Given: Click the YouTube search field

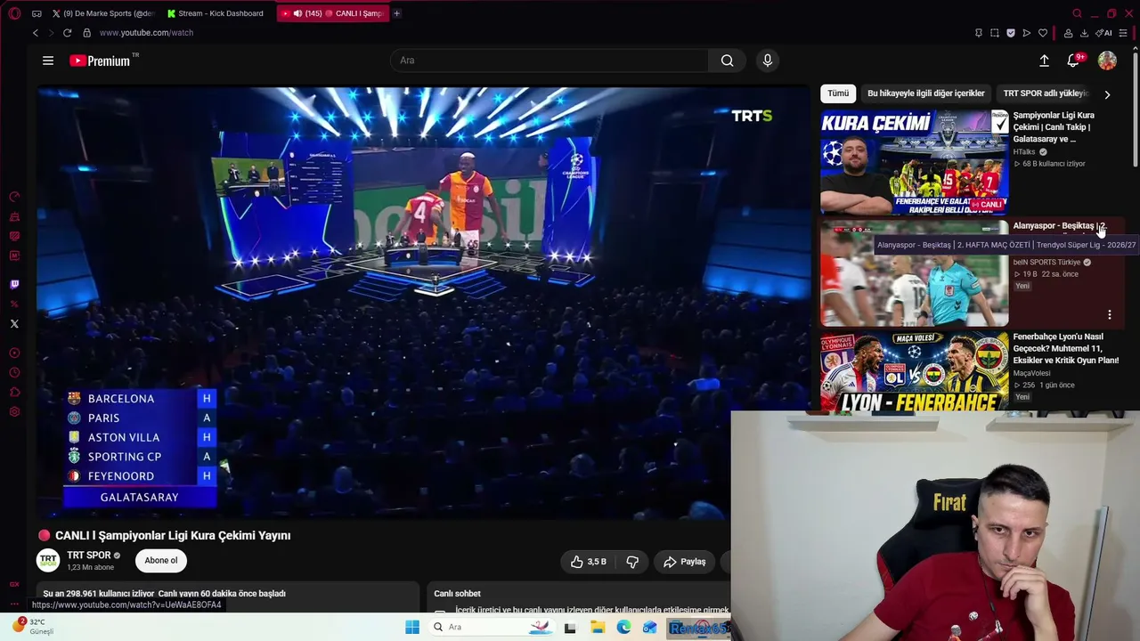Looking at the screenshot, I should tap(550, 61).
